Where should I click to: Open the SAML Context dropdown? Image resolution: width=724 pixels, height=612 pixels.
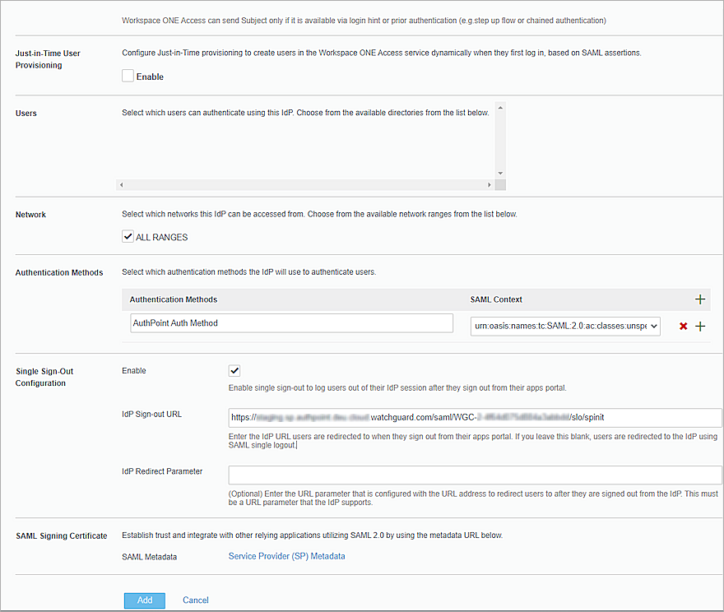[x=565, y=327]
